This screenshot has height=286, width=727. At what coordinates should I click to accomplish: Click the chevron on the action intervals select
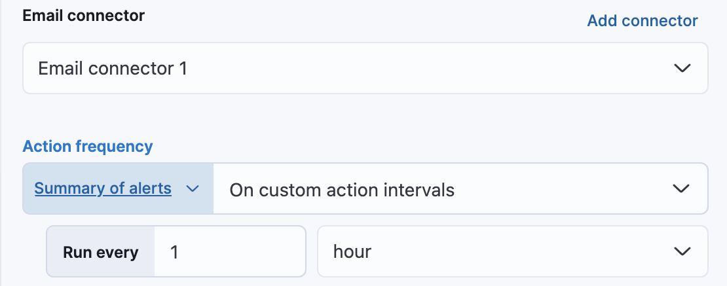pyautogui.click(x=682, y=189)
